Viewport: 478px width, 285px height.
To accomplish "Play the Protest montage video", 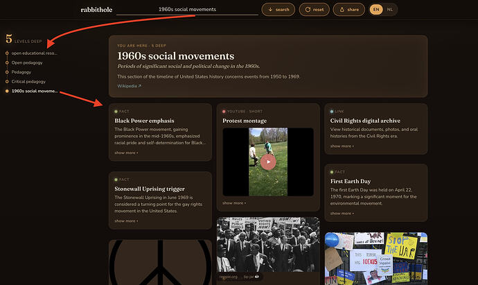I will coord(268,162).
